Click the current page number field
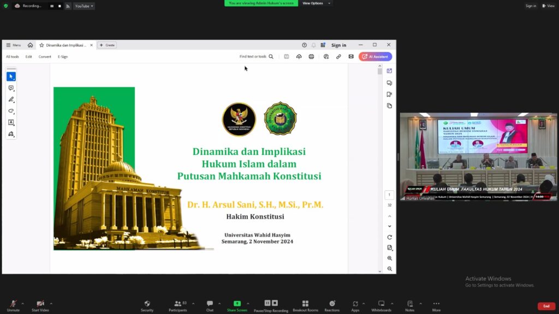Image resolution: width=559 pixels, height=314 pixels. [x=389, y=195]
